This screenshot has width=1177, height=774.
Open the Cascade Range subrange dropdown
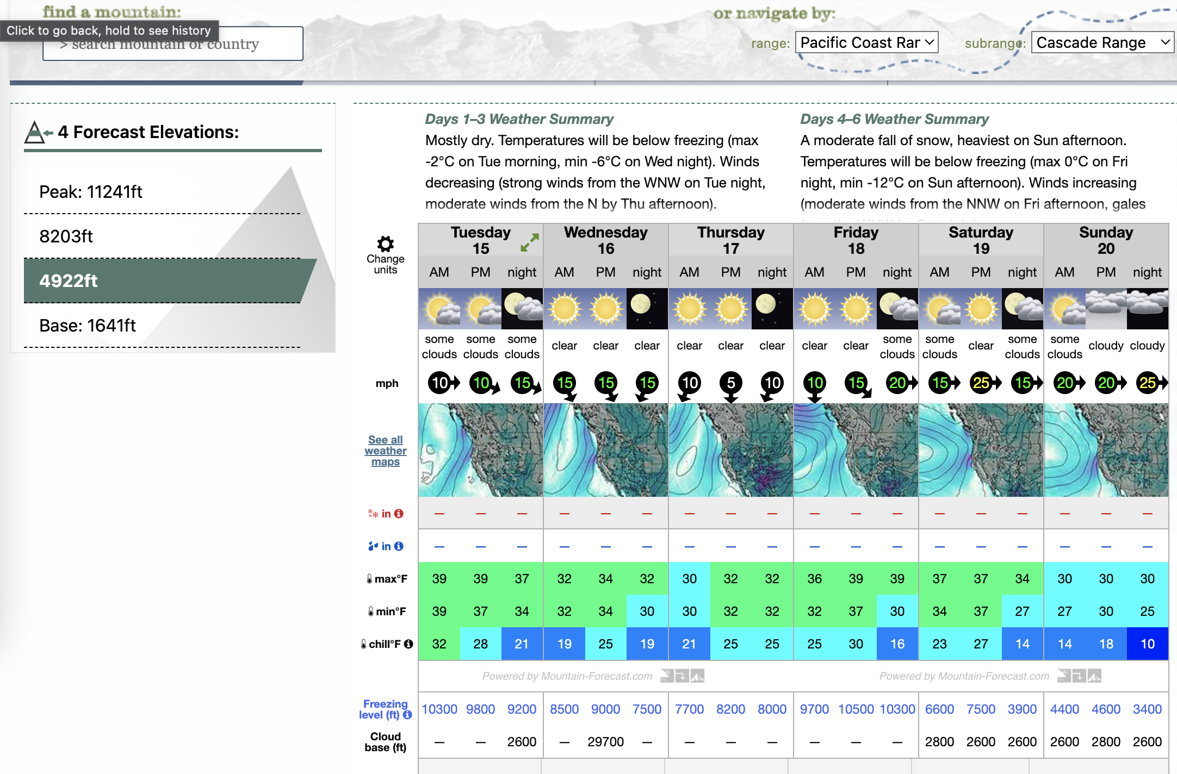1102,42
